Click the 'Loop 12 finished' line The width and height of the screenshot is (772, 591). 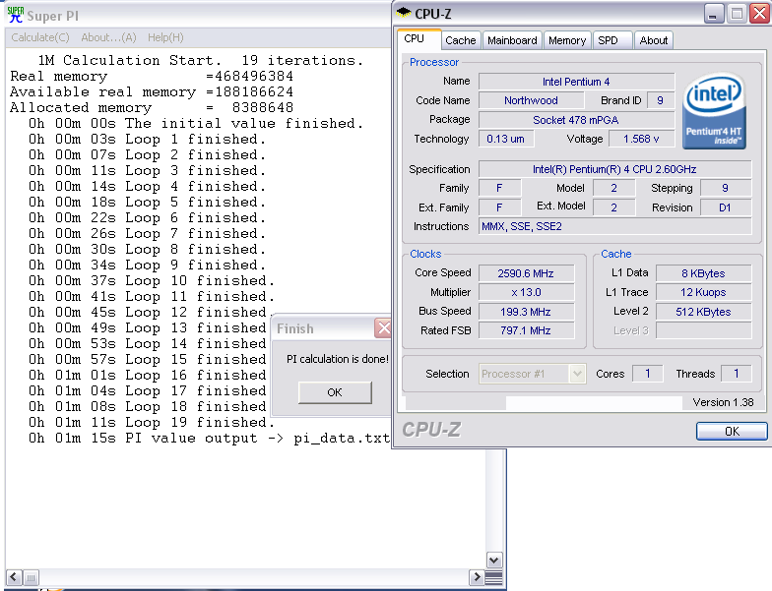(150, 313)
